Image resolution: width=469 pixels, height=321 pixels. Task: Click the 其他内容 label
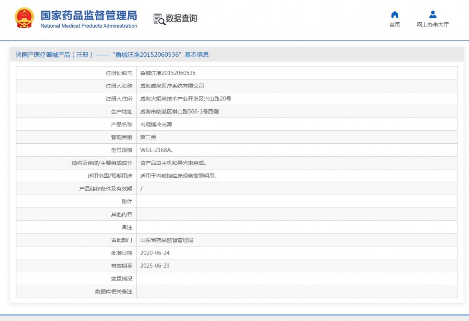point(122,215)
